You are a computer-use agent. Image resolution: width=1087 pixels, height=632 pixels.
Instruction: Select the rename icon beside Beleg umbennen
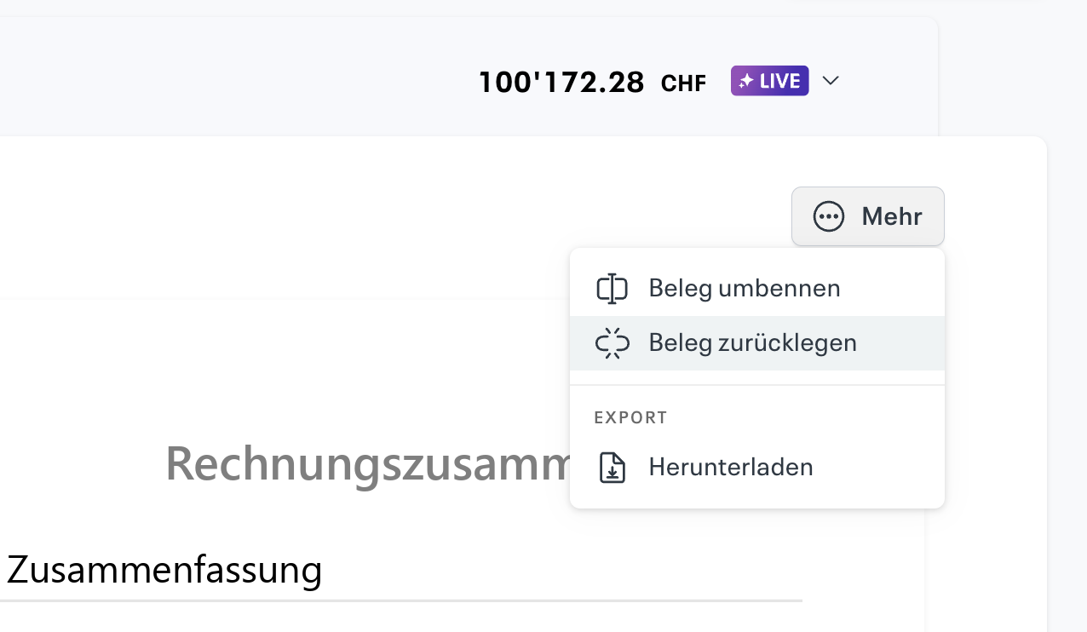click(613, 288)
